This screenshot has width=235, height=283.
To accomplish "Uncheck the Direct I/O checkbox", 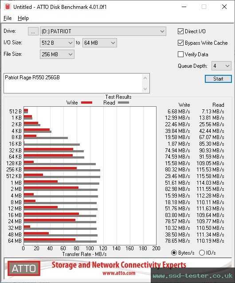I will tap(180, 31).
